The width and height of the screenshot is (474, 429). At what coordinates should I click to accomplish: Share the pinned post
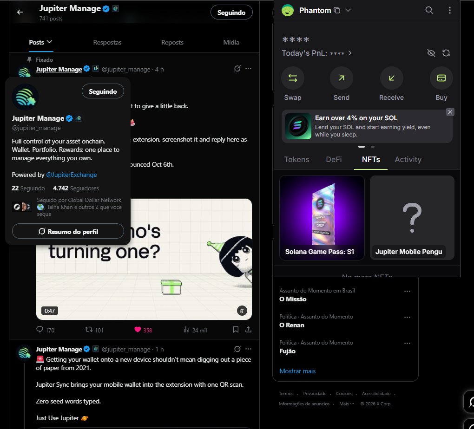click(248, 330)
